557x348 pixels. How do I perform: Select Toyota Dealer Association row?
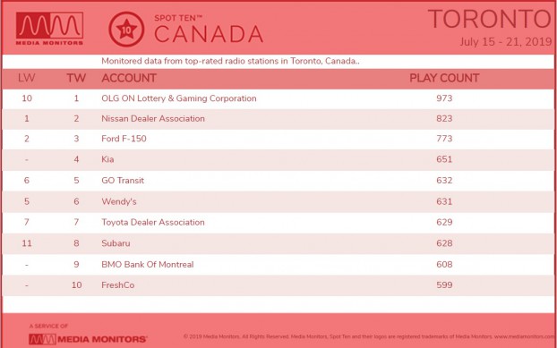click(278, 223)
